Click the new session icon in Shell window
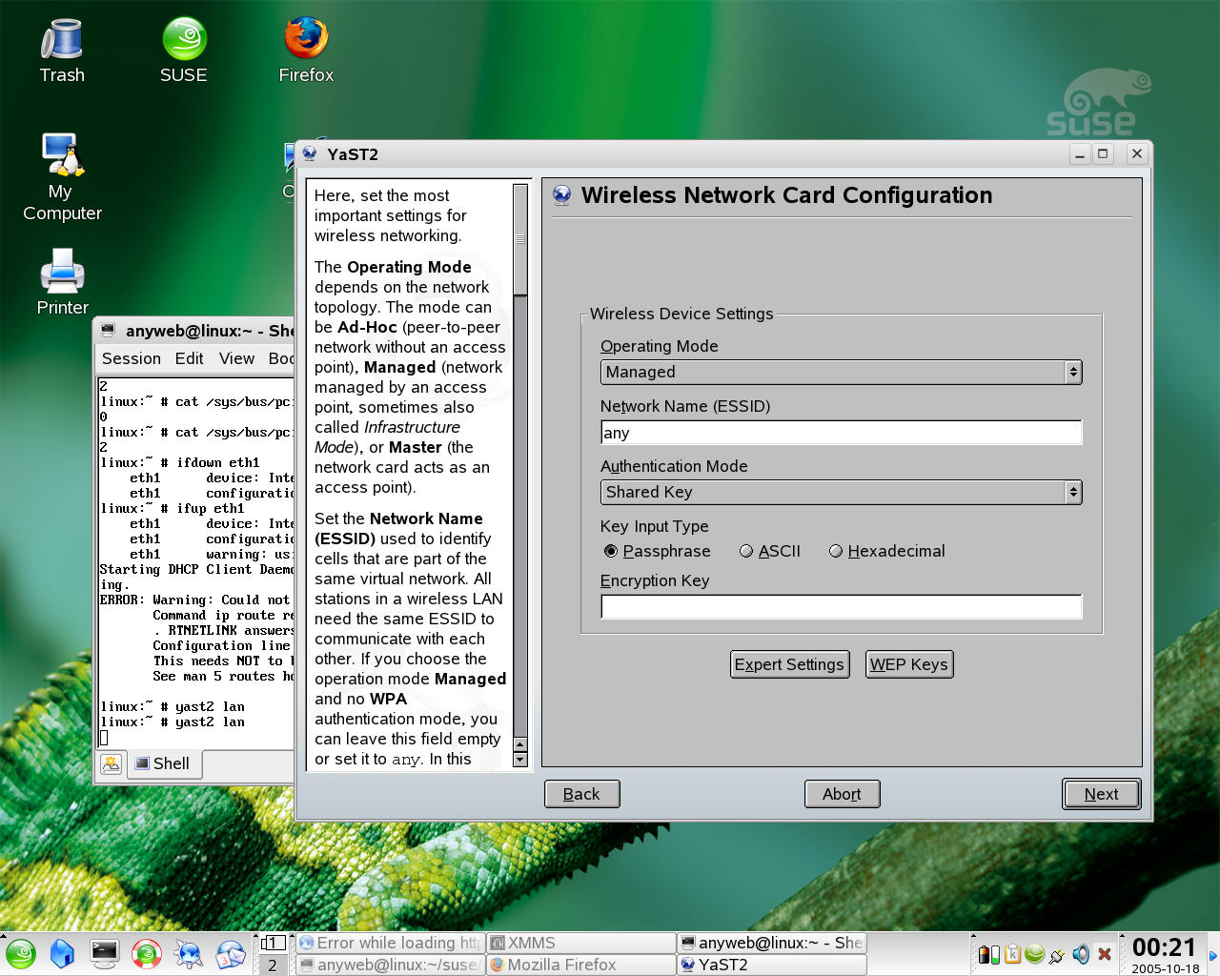The height and width of the screenshot is (976, 1220). pyautogui.click(x=112, y=763)
